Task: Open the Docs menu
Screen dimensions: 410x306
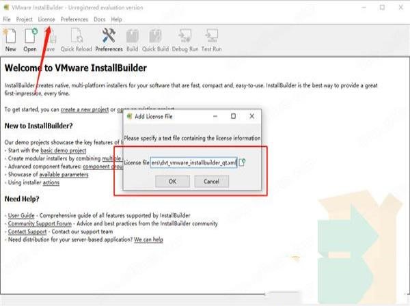Action: point(99,20)
